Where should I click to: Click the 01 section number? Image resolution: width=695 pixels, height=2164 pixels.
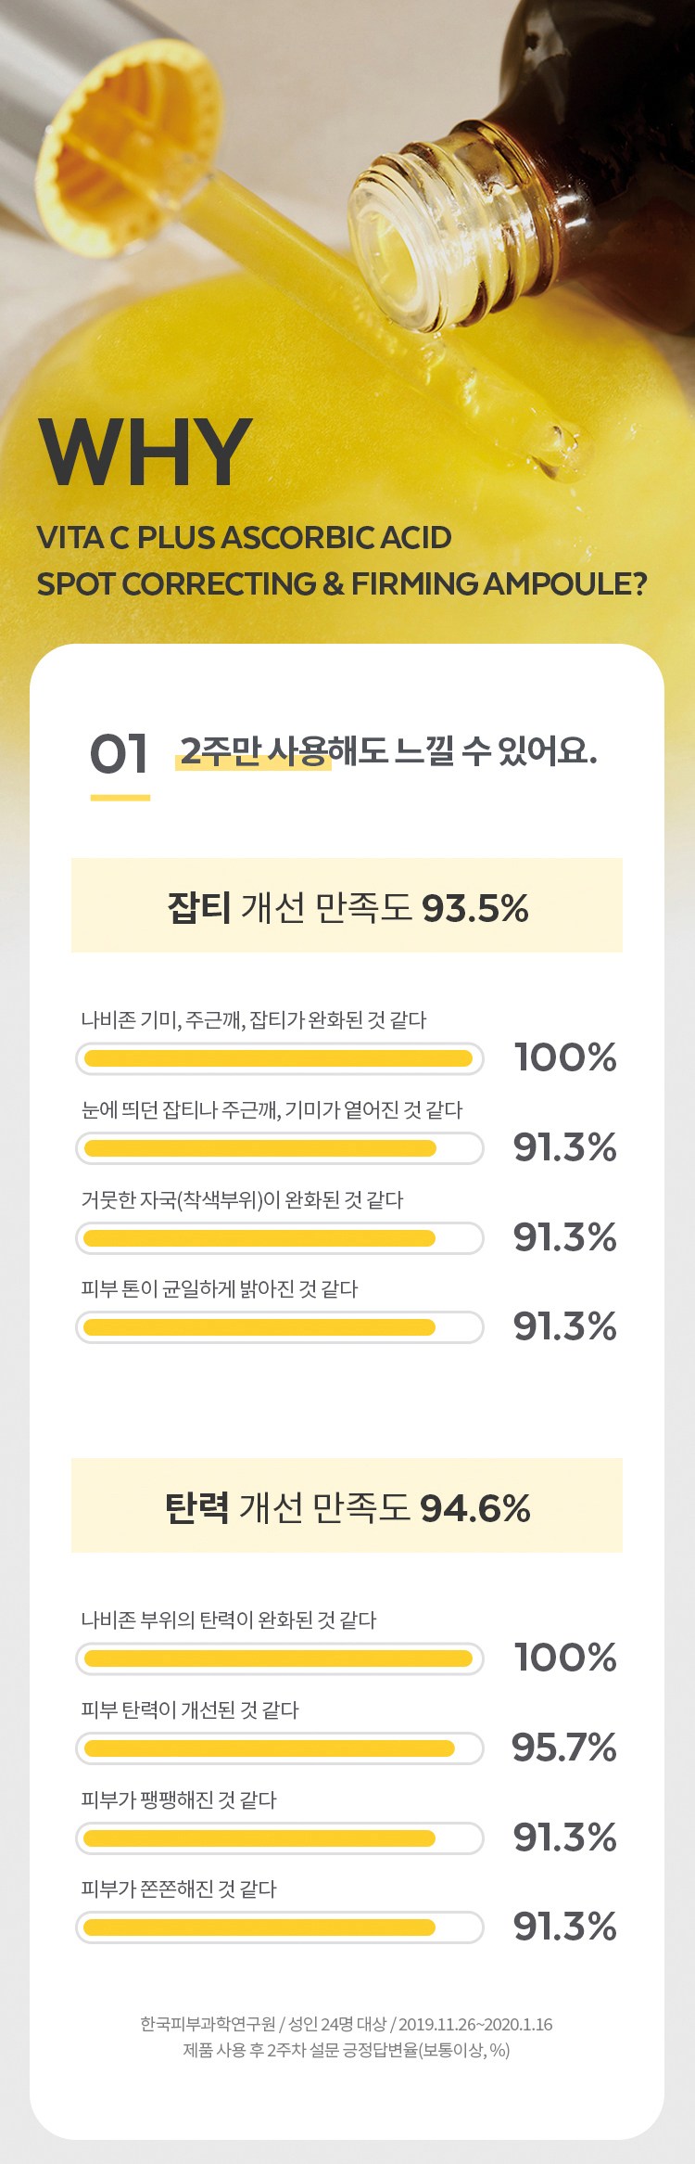[x=120, y=753]
